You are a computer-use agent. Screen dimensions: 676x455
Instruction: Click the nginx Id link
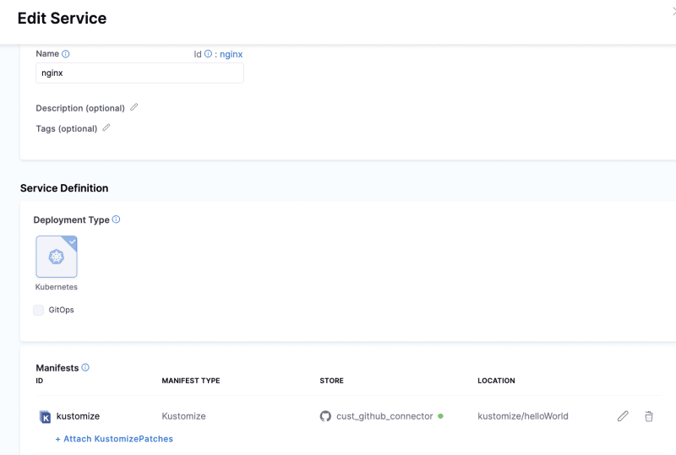231,54
